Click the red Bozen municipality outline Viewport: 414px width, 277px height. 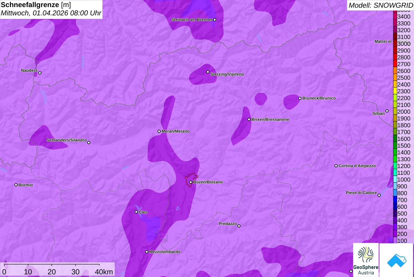(192, 180)
